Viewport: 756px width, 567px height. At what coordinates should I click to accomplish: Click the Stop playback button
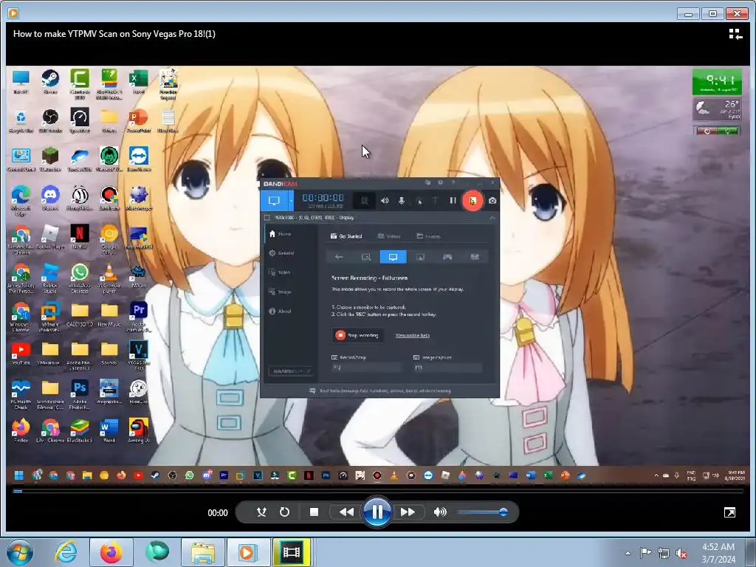click(314, 512)
